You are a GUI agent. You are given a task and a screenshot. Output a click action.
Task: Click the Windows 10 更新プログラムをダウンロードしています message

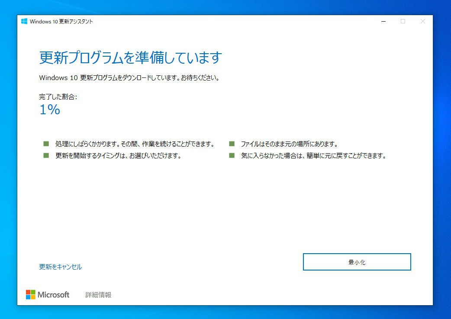(x=130, y=77)
